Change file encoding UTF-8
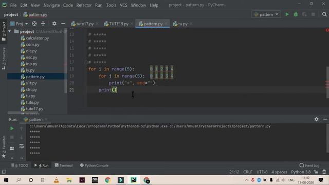Image resolution: width=329 pixels, height=185 pixels. point(262,172)
